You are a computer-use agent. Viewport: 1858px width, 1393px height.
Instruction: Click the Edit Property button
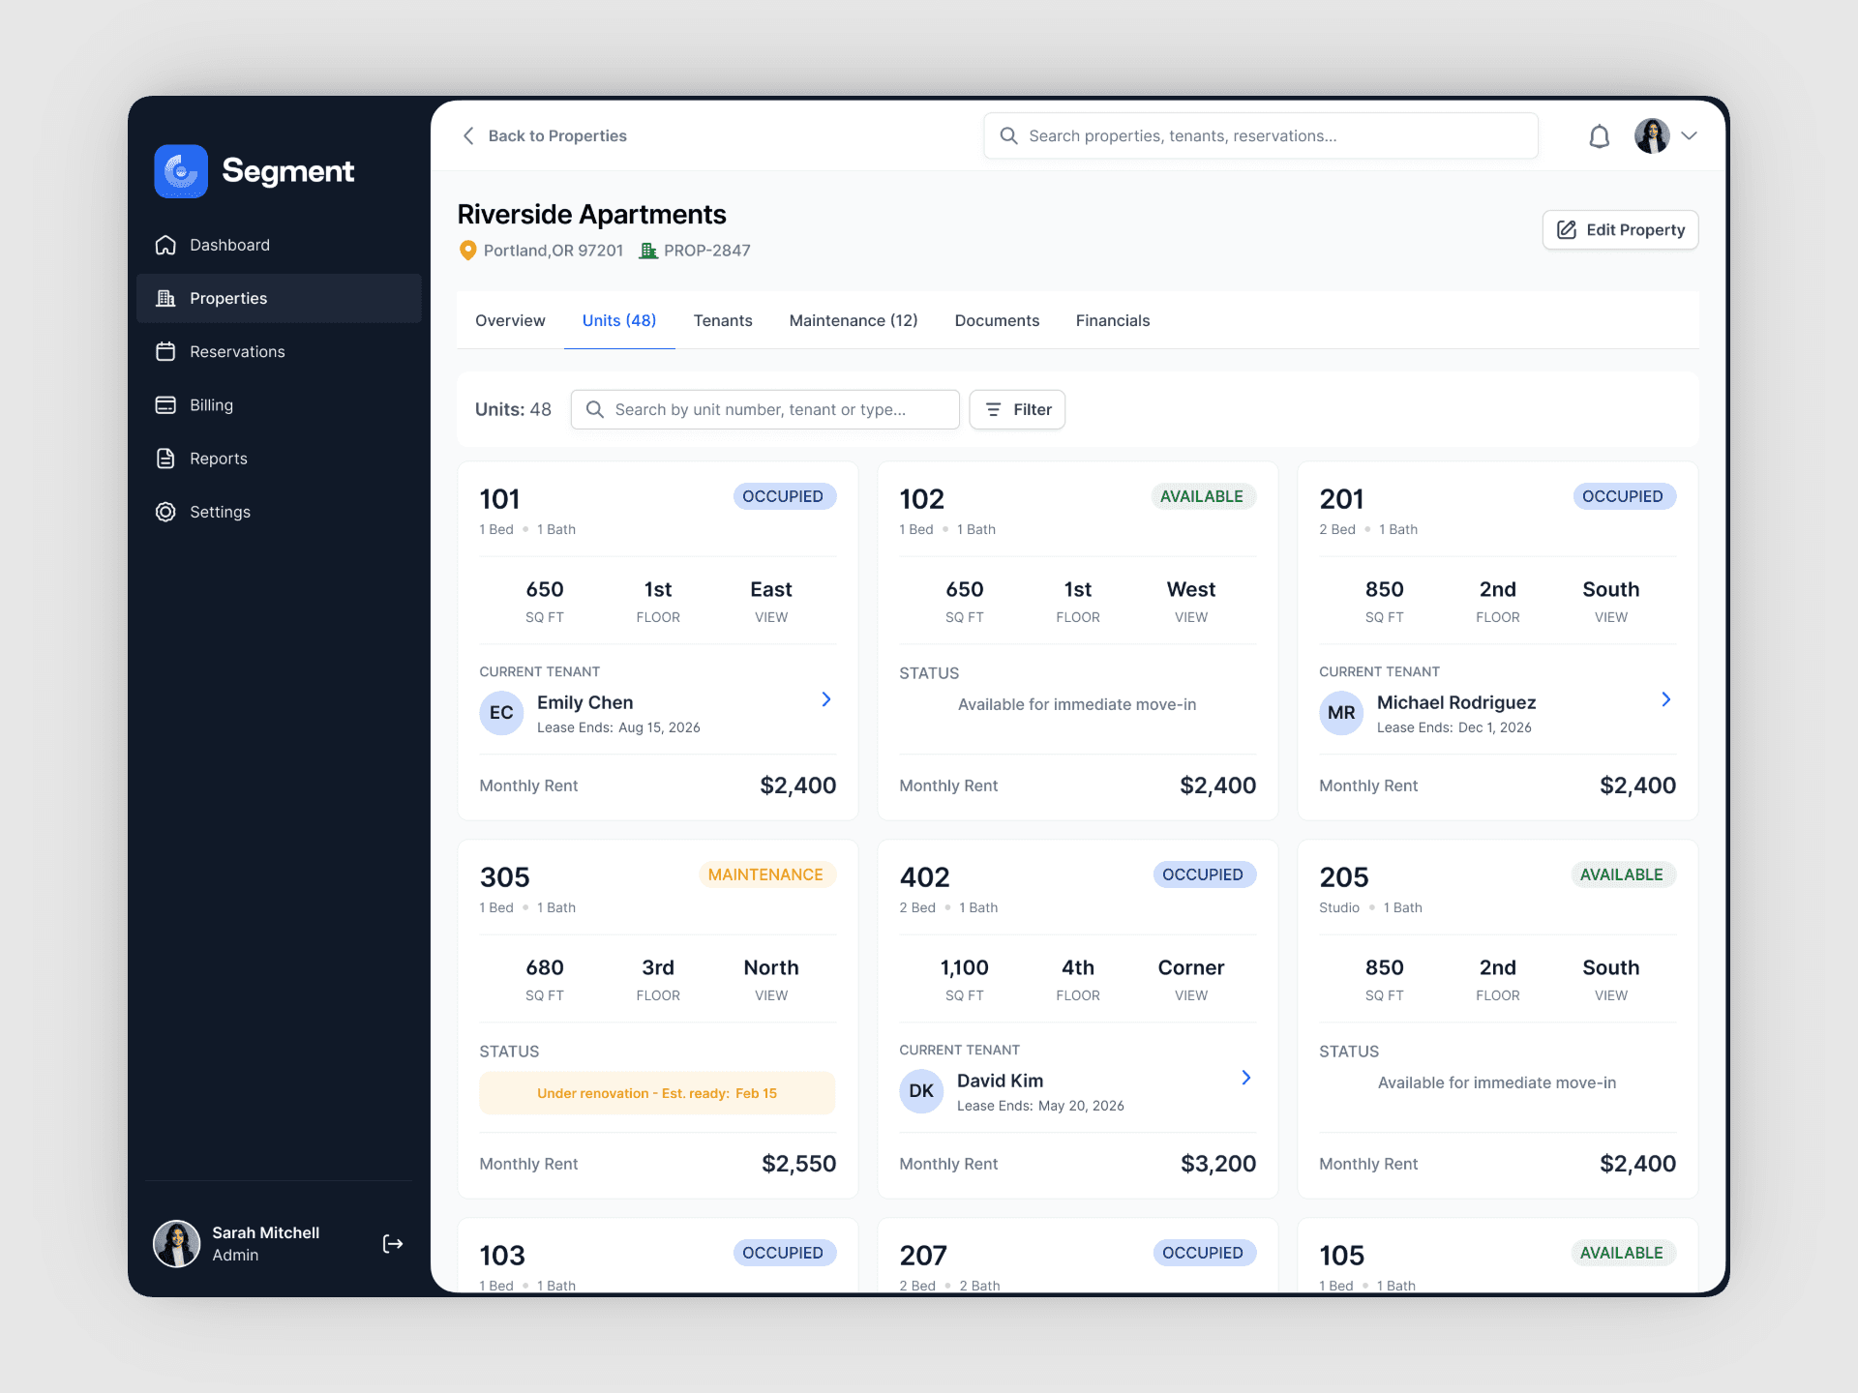click(x=1620, y=230)
